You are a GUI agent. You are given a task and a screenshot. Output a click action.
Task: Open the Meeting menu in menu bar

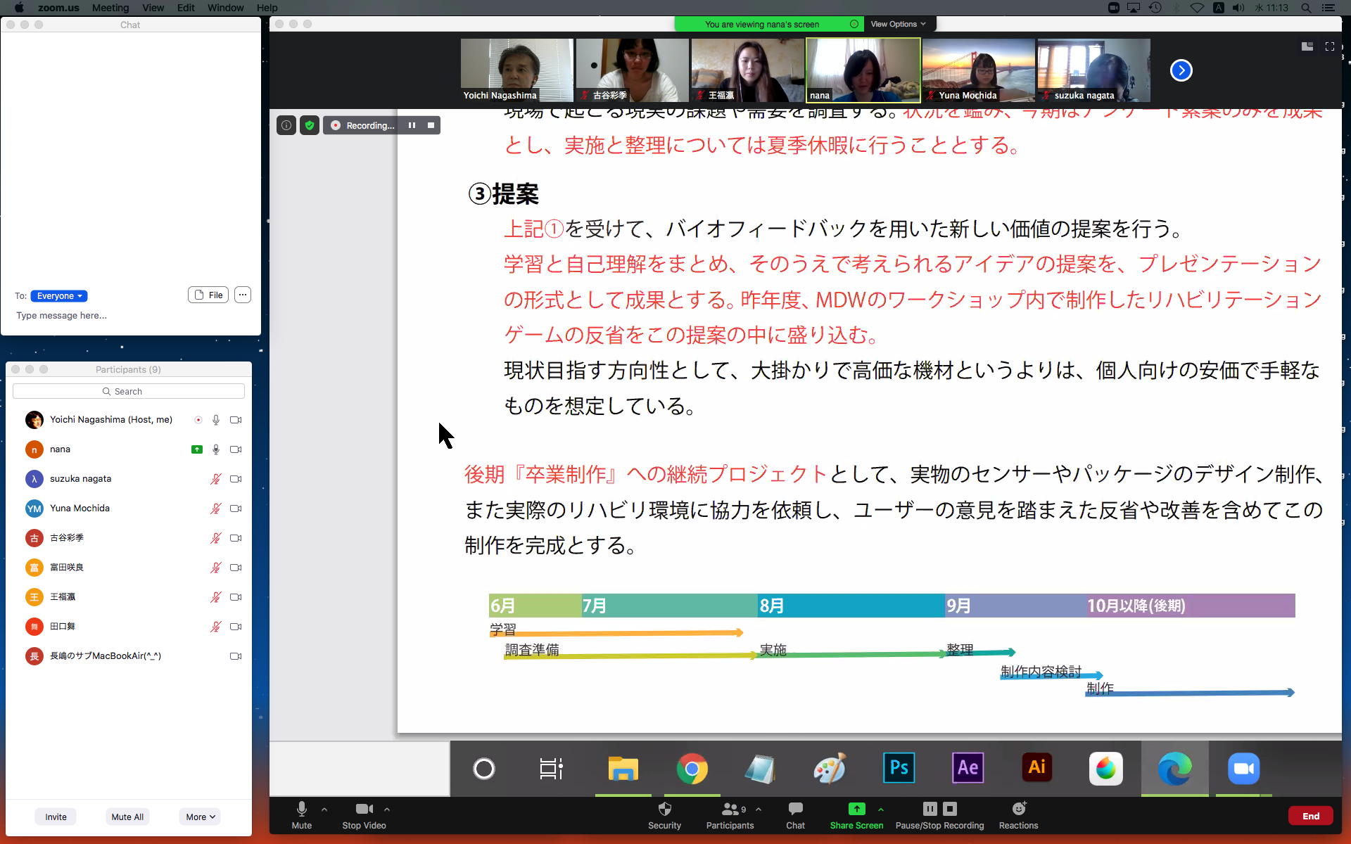point(110,8)
